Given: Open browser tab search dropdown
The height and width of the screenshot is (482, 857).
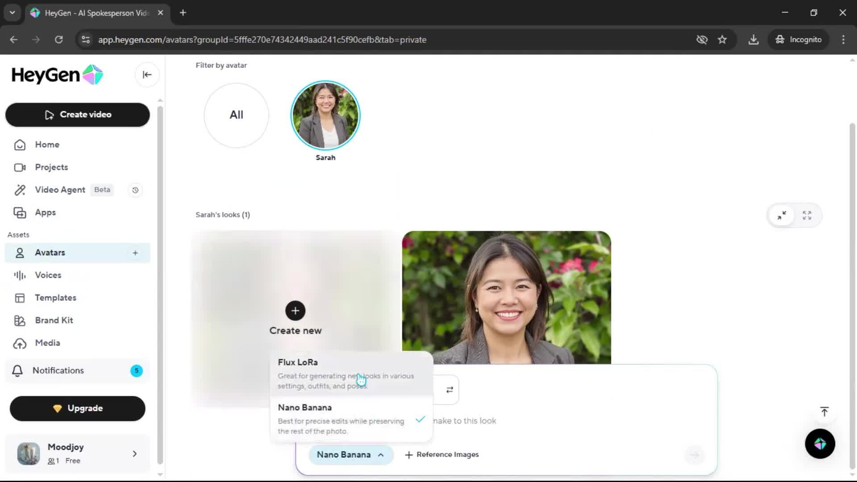Looking at the screenshot, I should 12,12.
